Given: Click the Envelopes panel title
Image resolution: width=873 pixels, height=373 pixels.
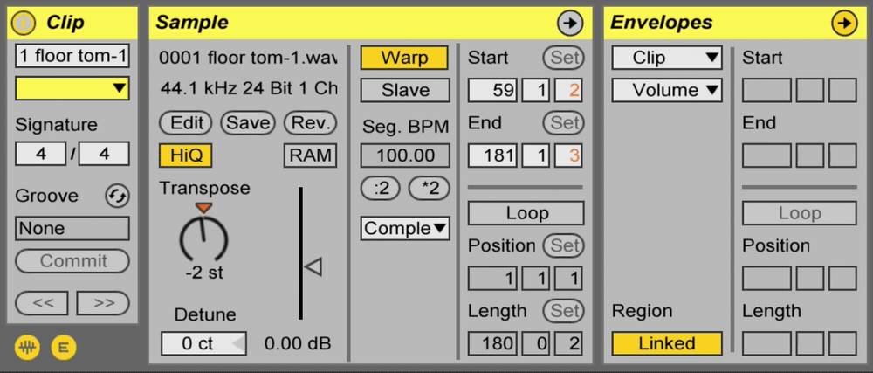Looking at the screenshot, I should point(662,22).
